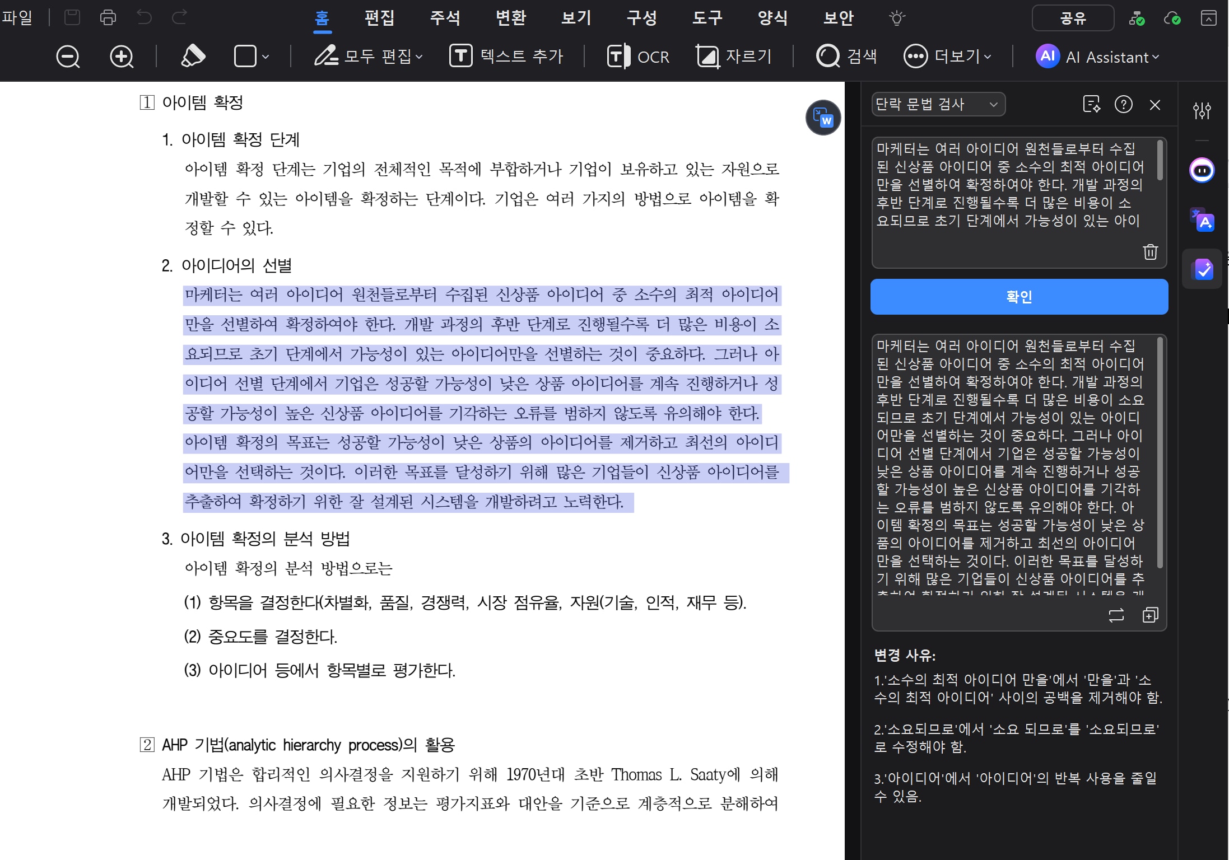Click the convert to Word floating icon
This screenshot has height=860, width=1229.
point(823,118)
